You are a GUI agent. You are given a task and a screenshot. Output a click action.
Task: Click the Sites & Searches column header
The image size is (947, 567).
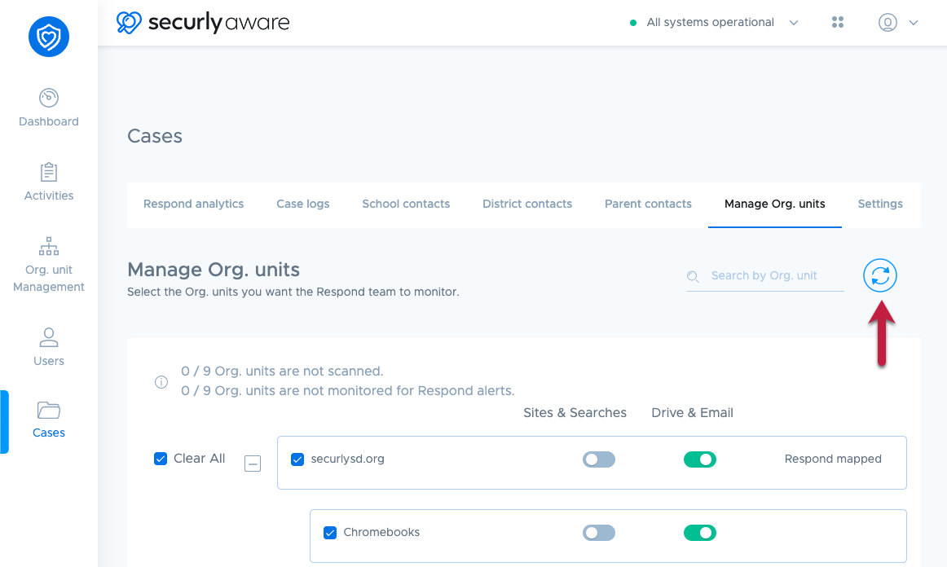(575, 412)
